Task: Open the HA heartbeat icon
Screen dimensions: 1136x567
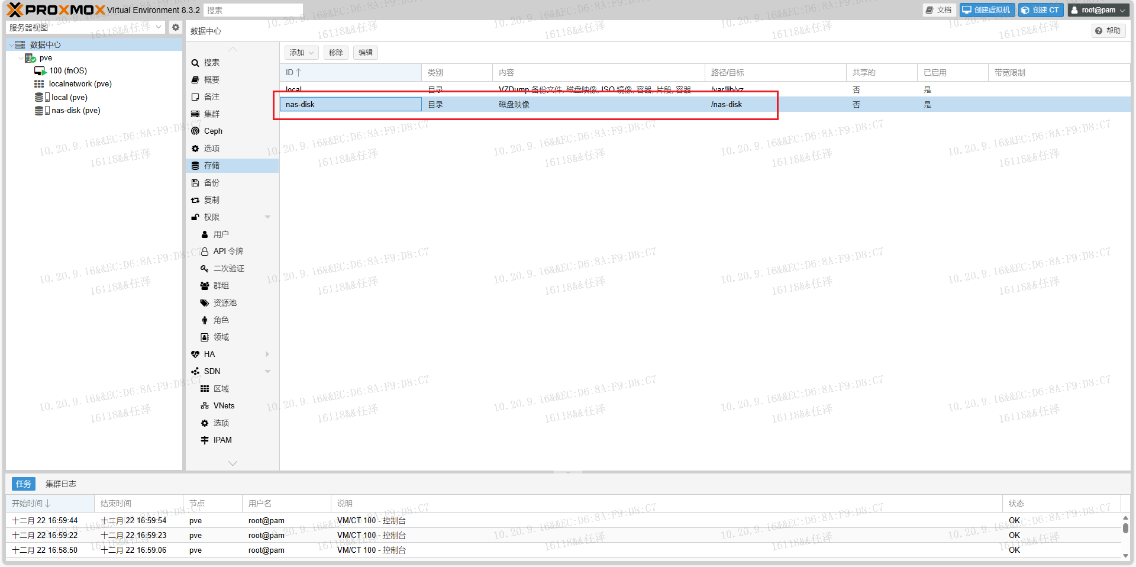Action: point(195,355)
